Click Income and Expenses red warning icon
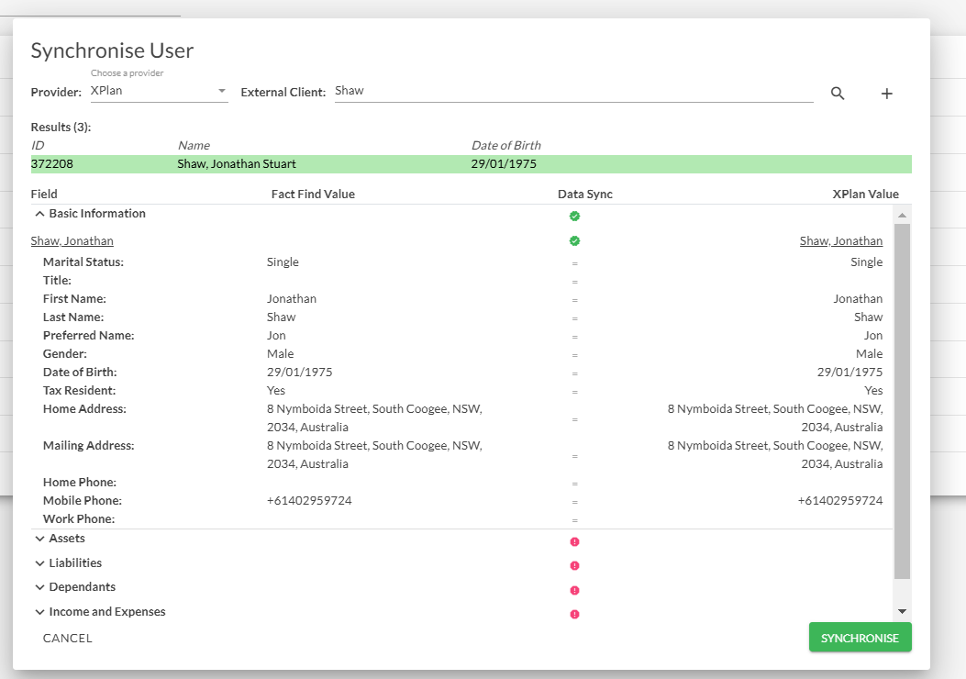 coord(574,614)
